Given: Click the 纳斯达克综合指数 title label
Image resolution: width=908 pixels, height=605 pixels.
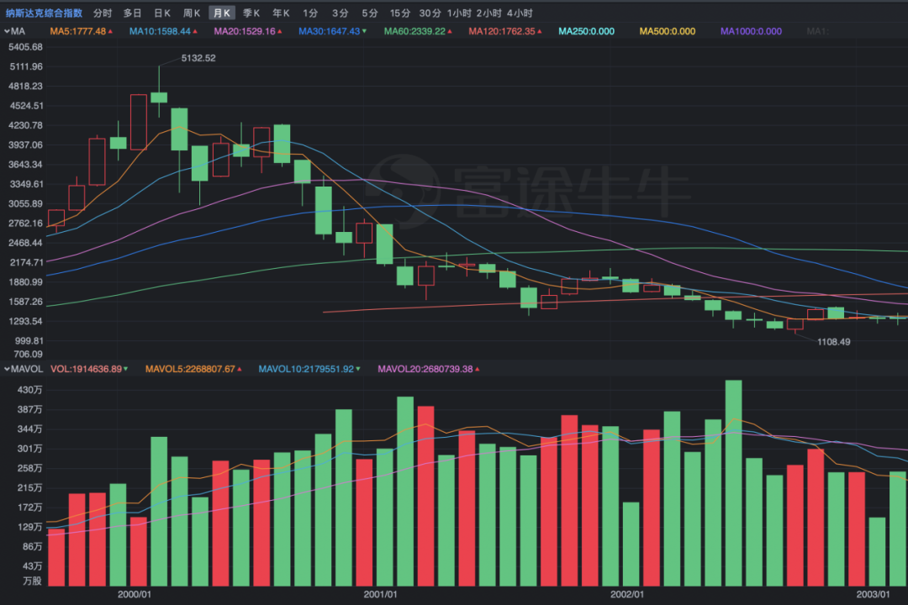Looking at the screenshot, I should click(45, 13).
